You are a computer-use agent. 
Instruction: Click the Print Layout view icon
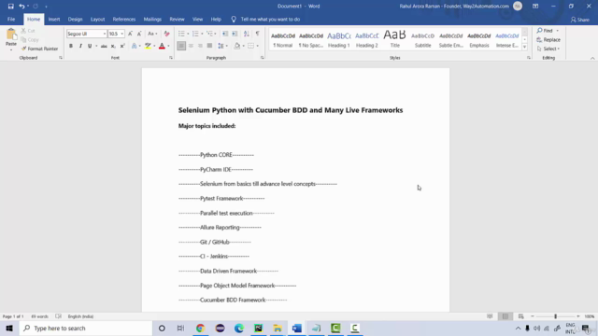coord(505,316)
